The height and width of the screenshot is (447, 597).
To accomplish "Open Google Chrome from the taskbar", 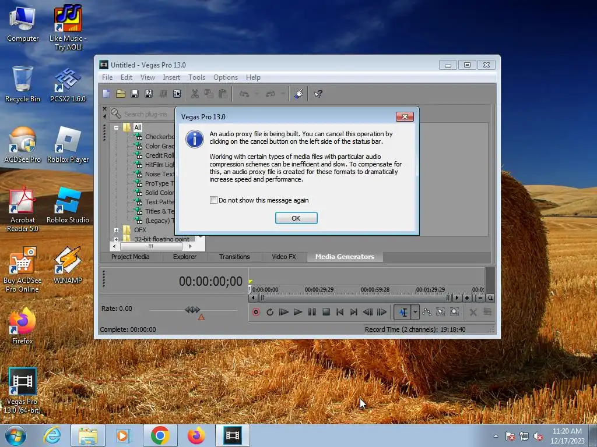I will coord(160,435).
